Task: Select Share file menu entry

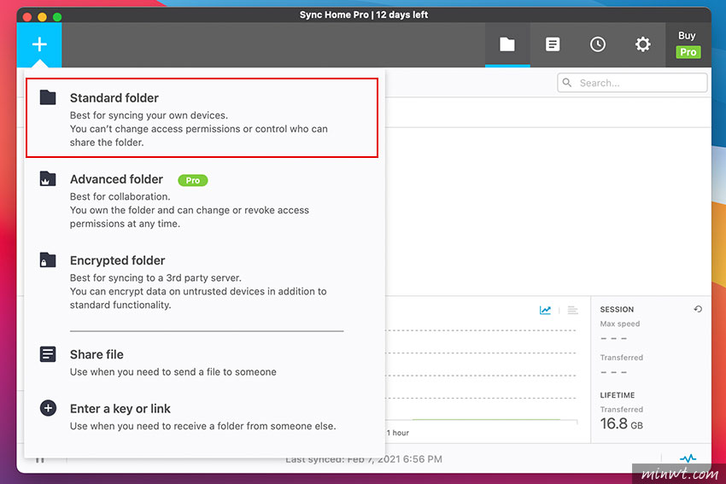Action: coord(202,362)
